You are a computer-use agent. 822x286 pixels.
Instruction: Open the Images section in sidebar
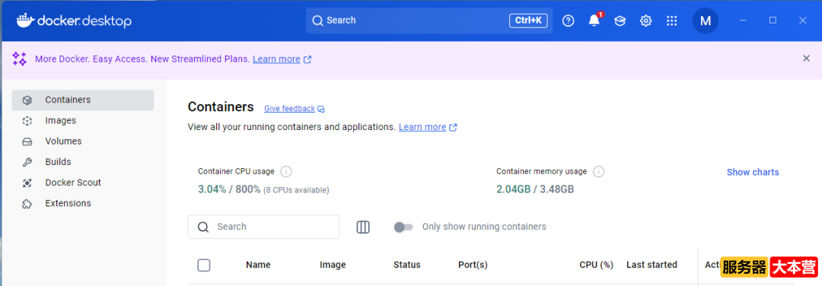(x=83, y=120)
